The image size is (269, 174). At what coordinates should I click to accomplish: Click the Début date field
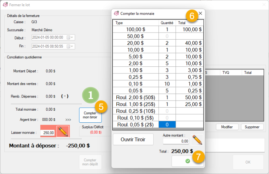[x=53, y=37]
